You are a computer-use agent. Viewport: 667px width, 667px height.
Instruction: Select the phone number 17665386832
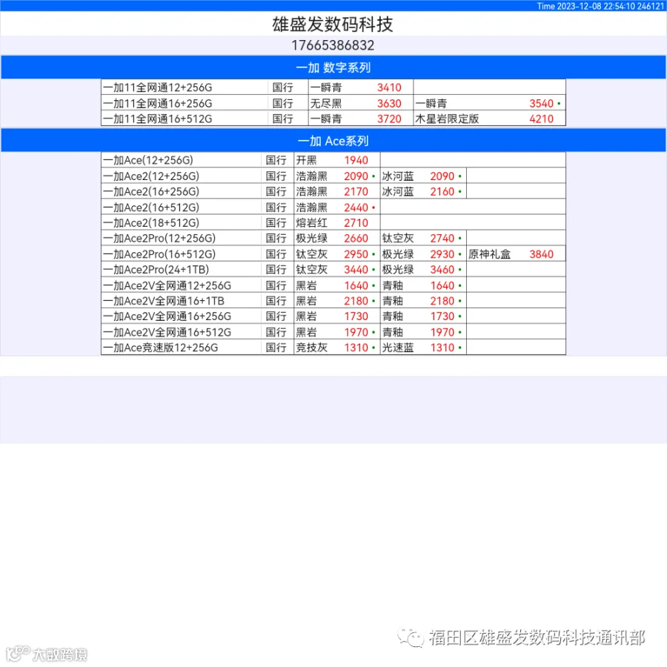point(333,45)
